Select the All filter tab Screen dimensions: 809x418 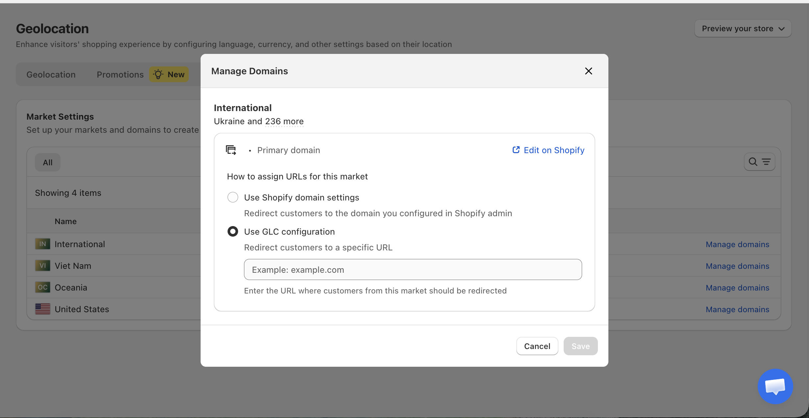[48, 162]
